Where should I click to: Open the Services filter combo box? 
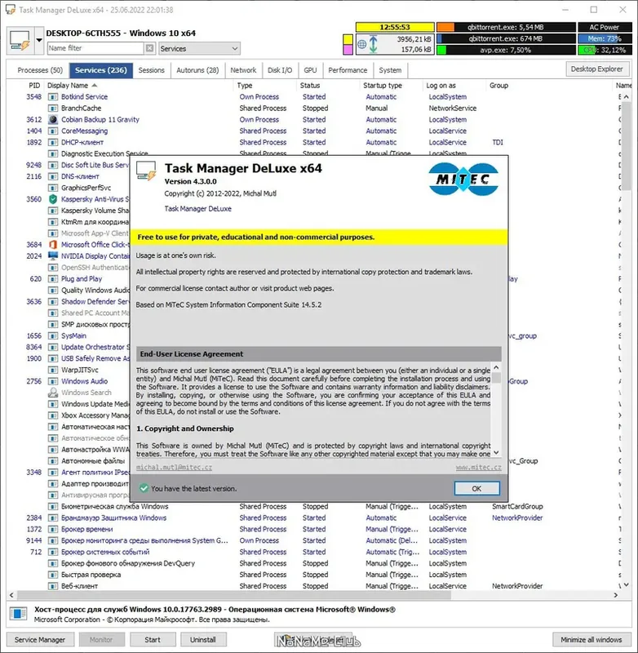(199, 49)
